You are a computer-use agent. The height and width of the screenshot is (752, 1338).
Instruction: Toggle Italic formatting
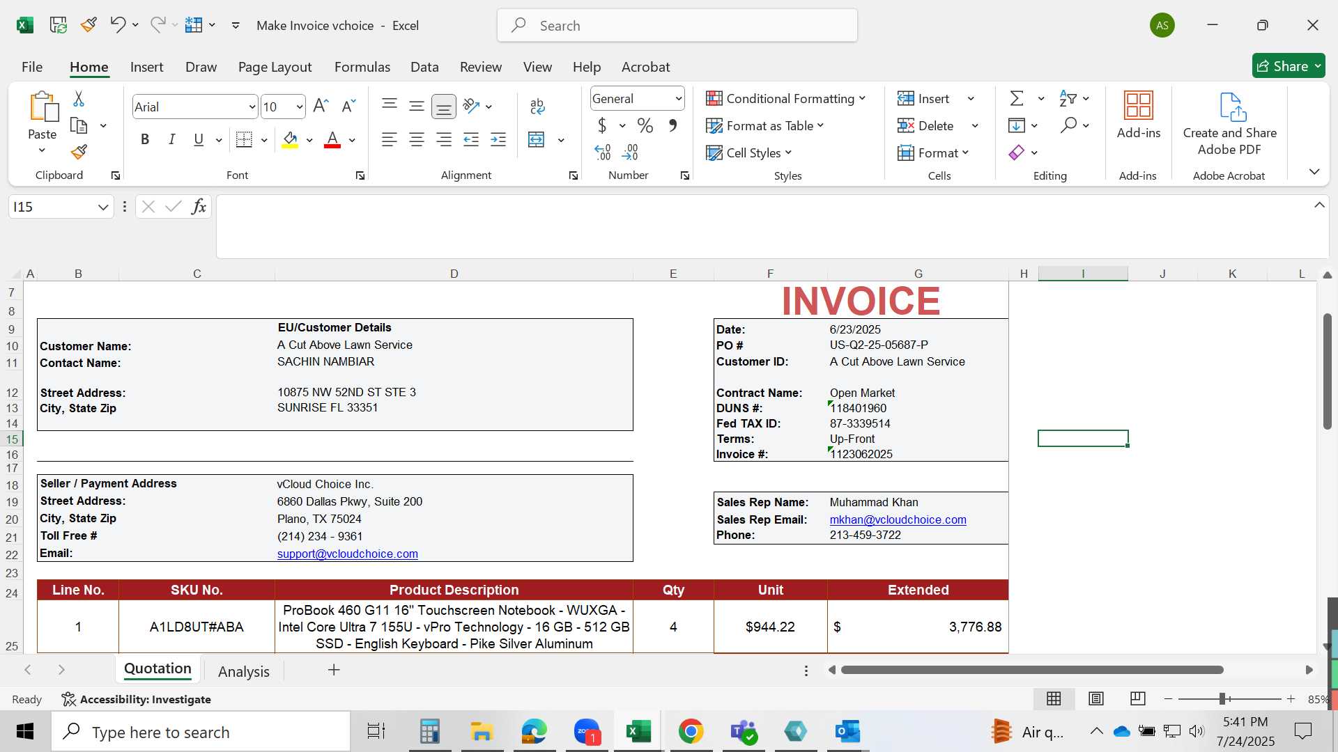[171, 140]
